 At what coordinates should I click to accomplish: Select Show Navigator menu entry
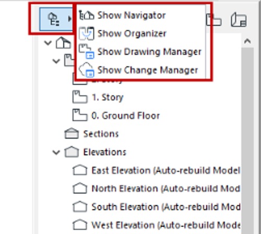132,15
